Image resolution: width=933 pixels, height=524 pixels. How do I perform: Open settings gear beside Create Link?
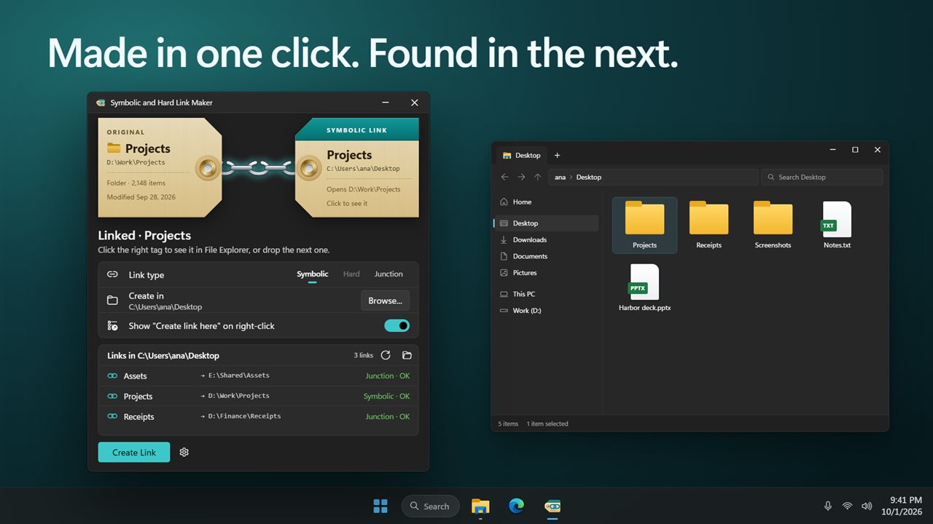coord(184,452)
